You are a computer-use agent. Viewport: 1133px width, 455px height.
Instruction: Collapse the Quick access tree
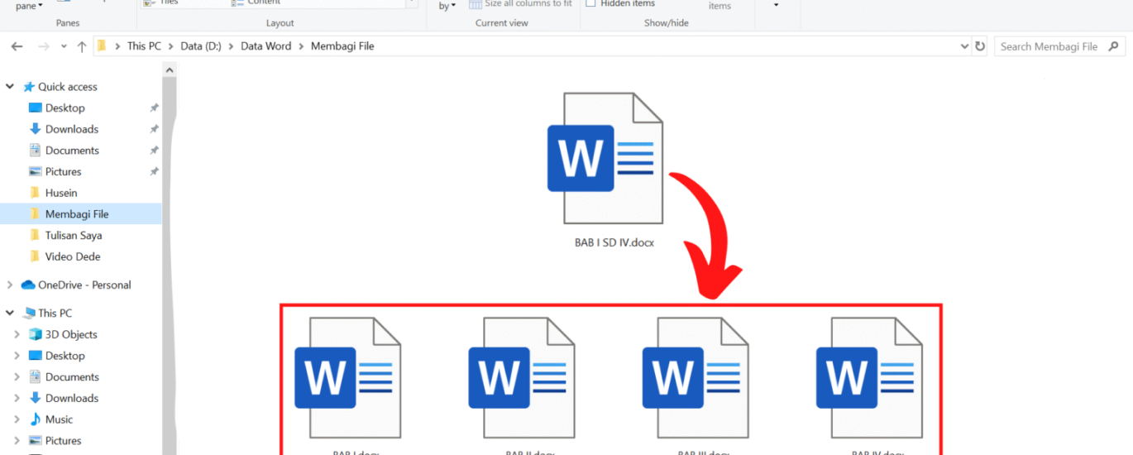coord(10,87)
